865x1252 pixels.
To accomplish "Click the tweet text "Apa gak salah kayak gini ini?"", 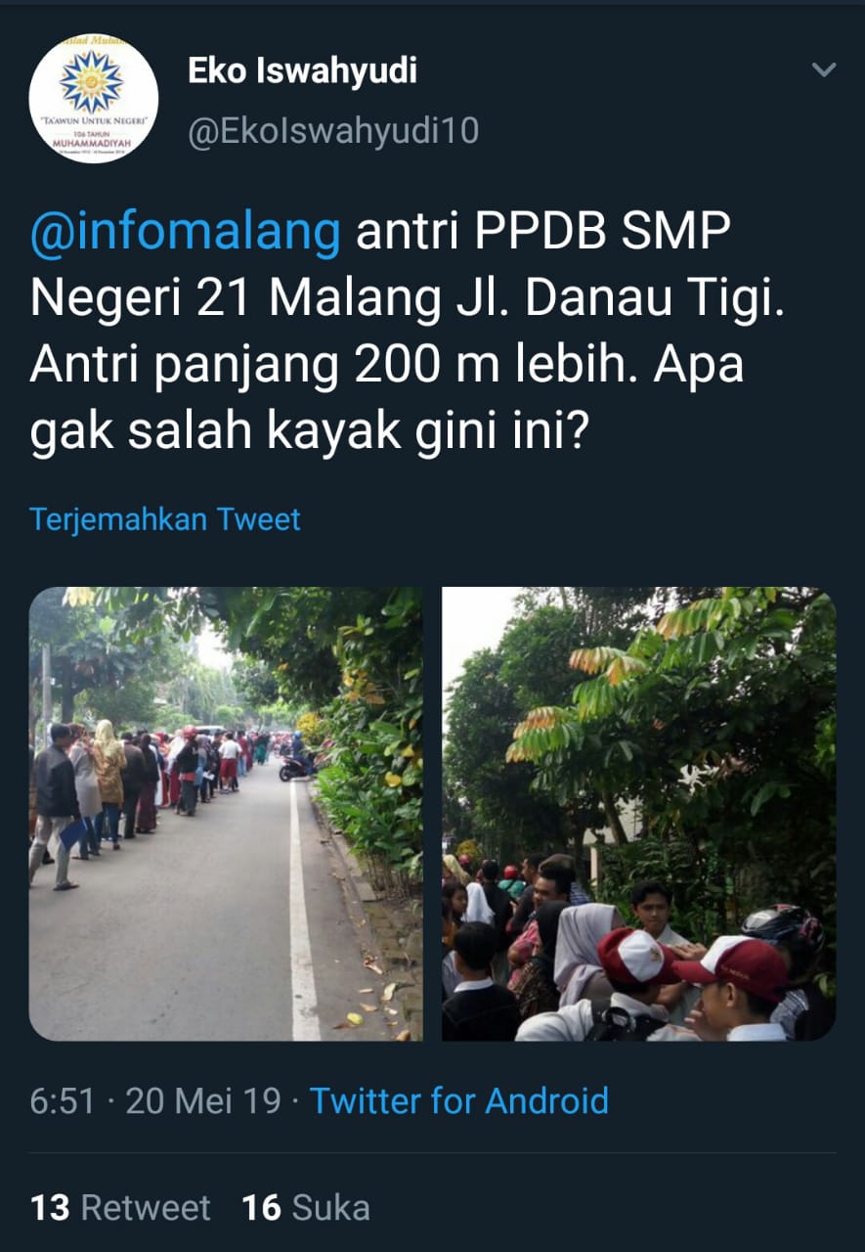I will pyautogui.click(x=387, y=396).
